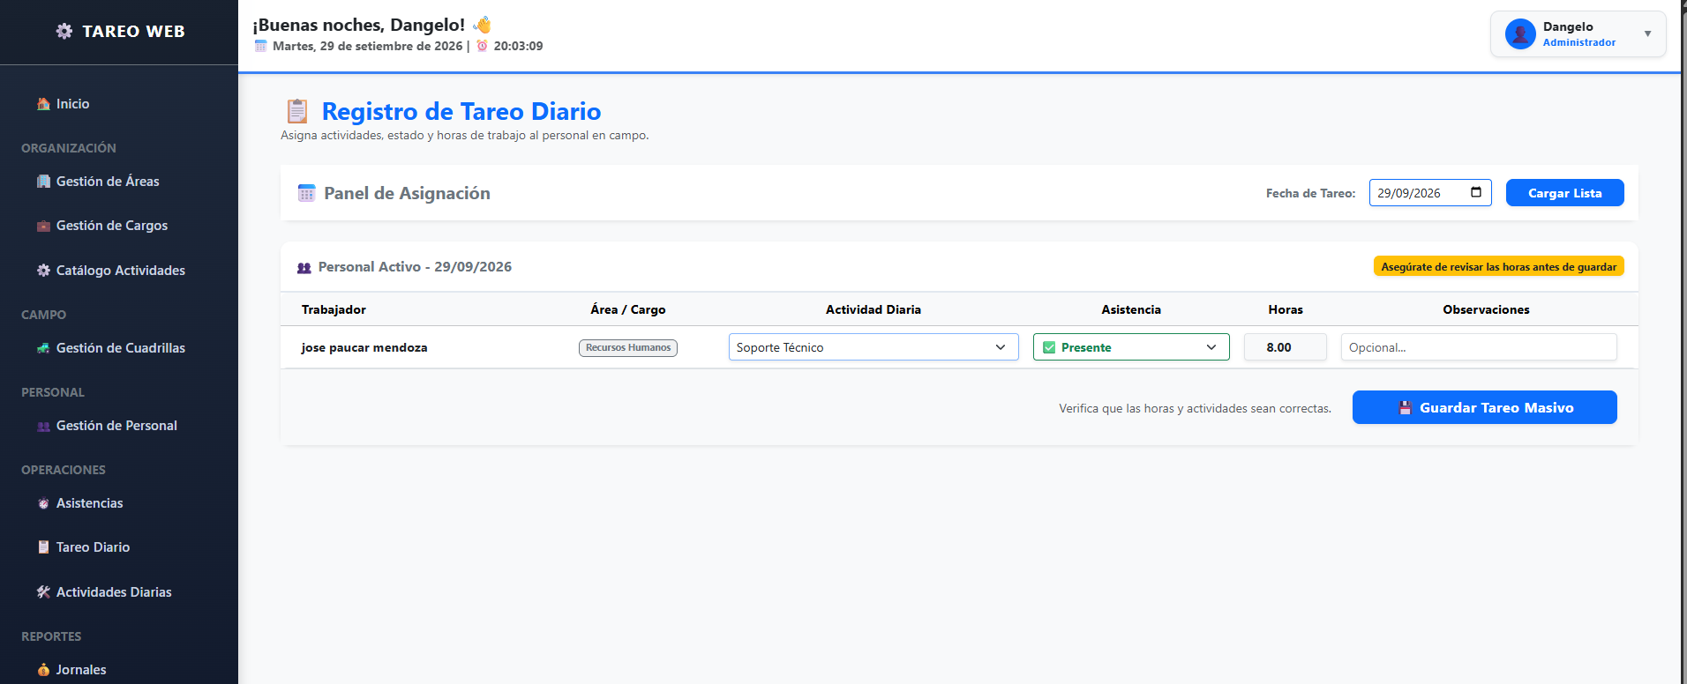Open the calendar picker icon in date field

pyautogui.click(x=1476, y=193)
